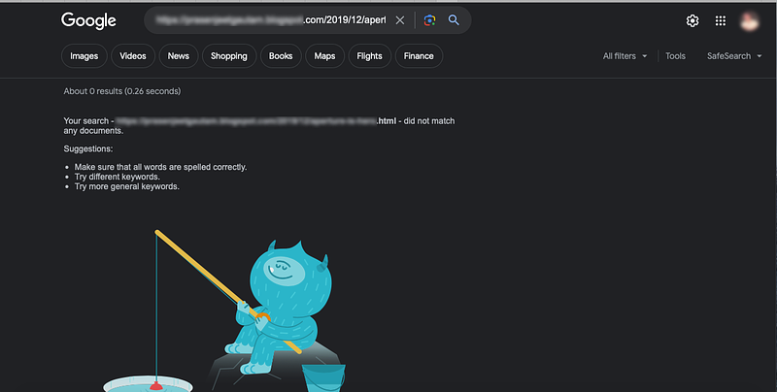The image size is (777, 392).
Task: Click the magnifying glass search button
Action: tap(454, 19)
